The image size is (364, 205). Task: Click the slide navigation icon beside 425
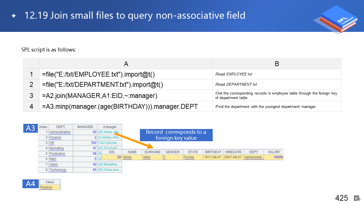[x=357, y=198]
